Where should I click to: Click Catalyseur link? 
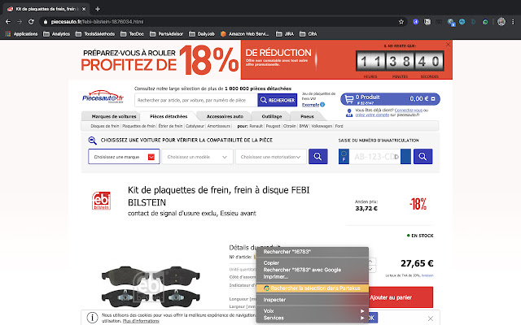tap(195, 126)
